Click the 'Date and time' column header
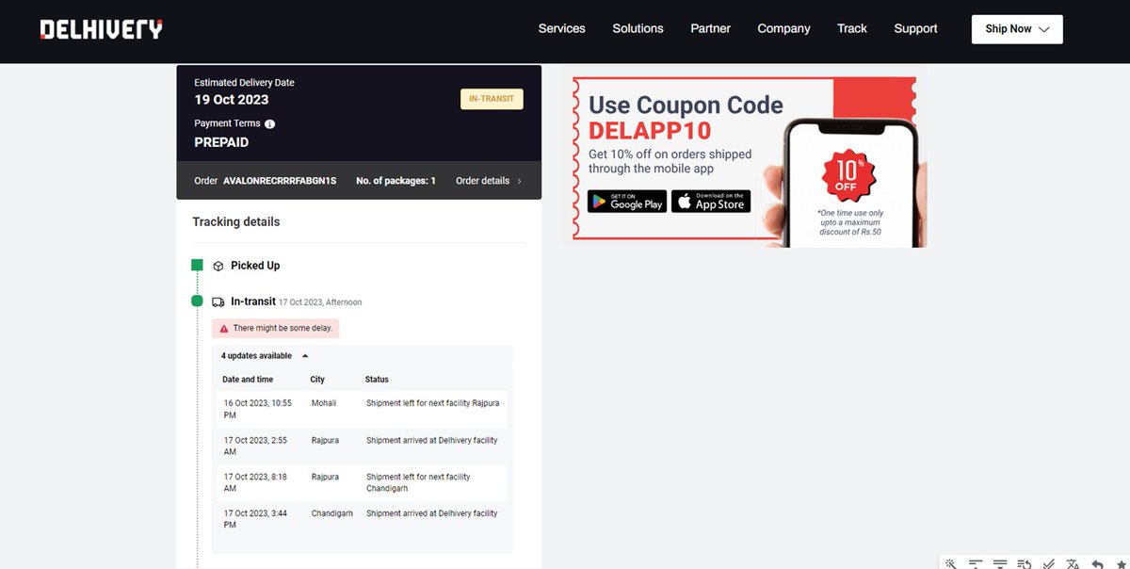 pyautogui.click(x=248, y=380)
